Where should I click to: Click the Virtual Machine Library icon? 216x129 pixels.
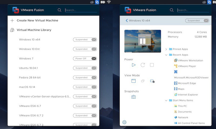coord(12,30)
